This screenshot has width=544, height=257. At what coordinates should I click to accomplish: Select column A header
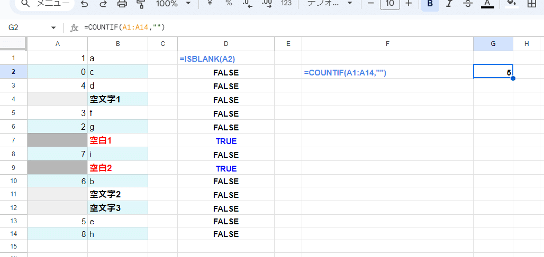coord(57,44)
